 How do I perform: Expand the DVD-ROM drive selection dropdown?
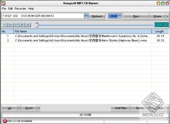click(86, 16)
